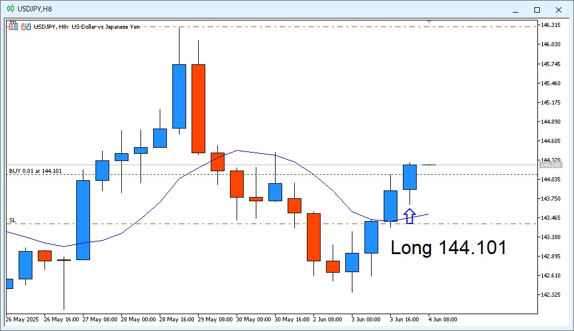The height and width of the screenshot is (331, 574).
Task: Click the 143.750 price axis label
Action: [551, 198]
